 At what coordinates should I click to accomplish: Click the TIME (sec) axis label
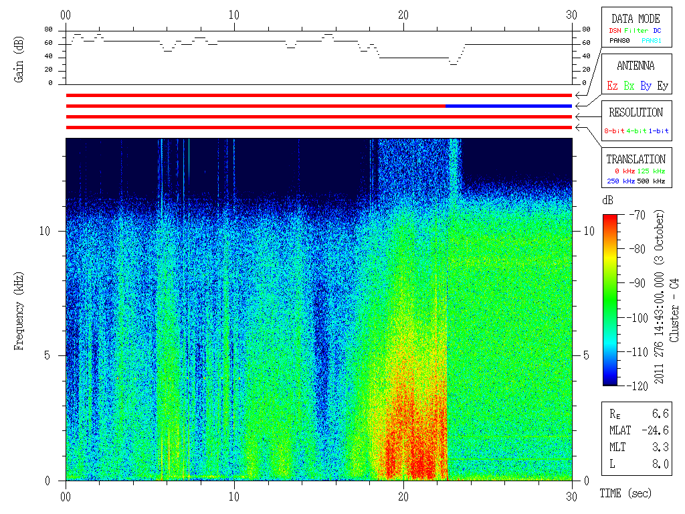point(625,494)
